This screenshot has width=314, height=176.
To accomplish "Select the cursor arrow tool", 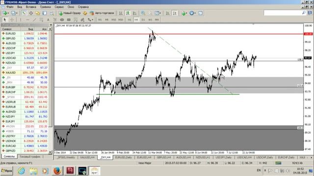I will (x=5, y=20).
